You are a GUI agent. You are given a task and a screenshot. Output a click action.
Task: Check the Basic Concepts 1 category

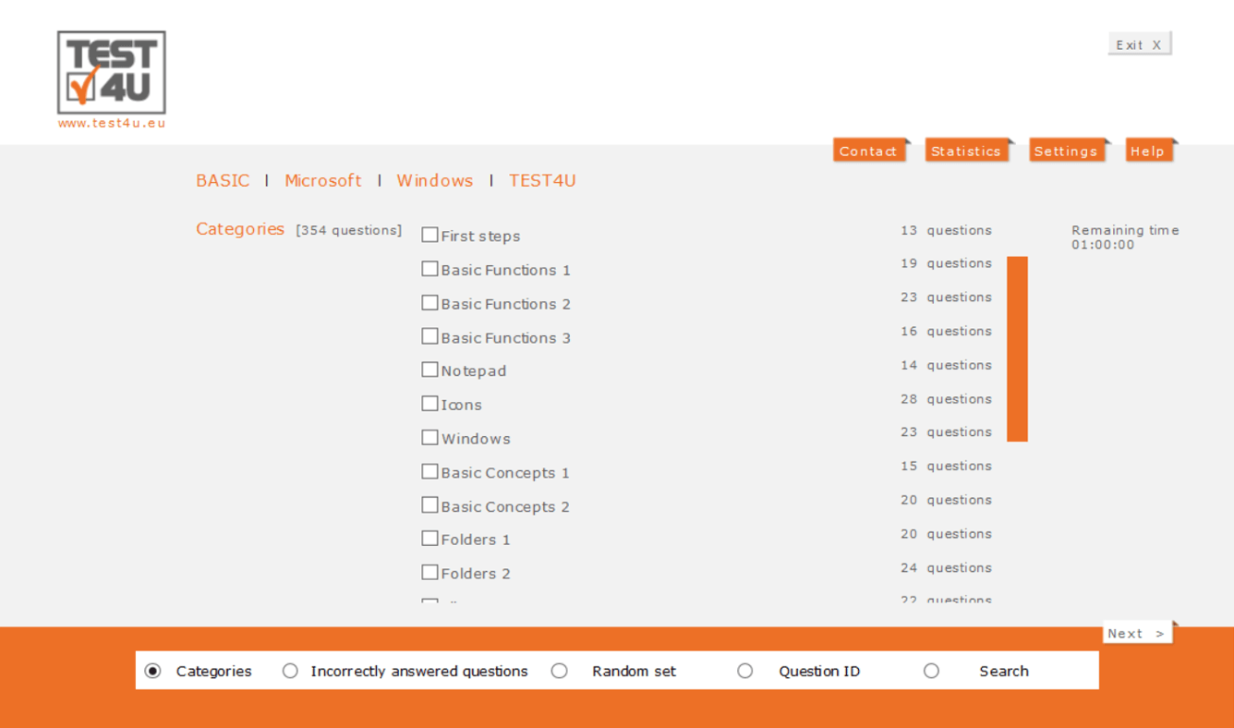[x=429, y=471]
